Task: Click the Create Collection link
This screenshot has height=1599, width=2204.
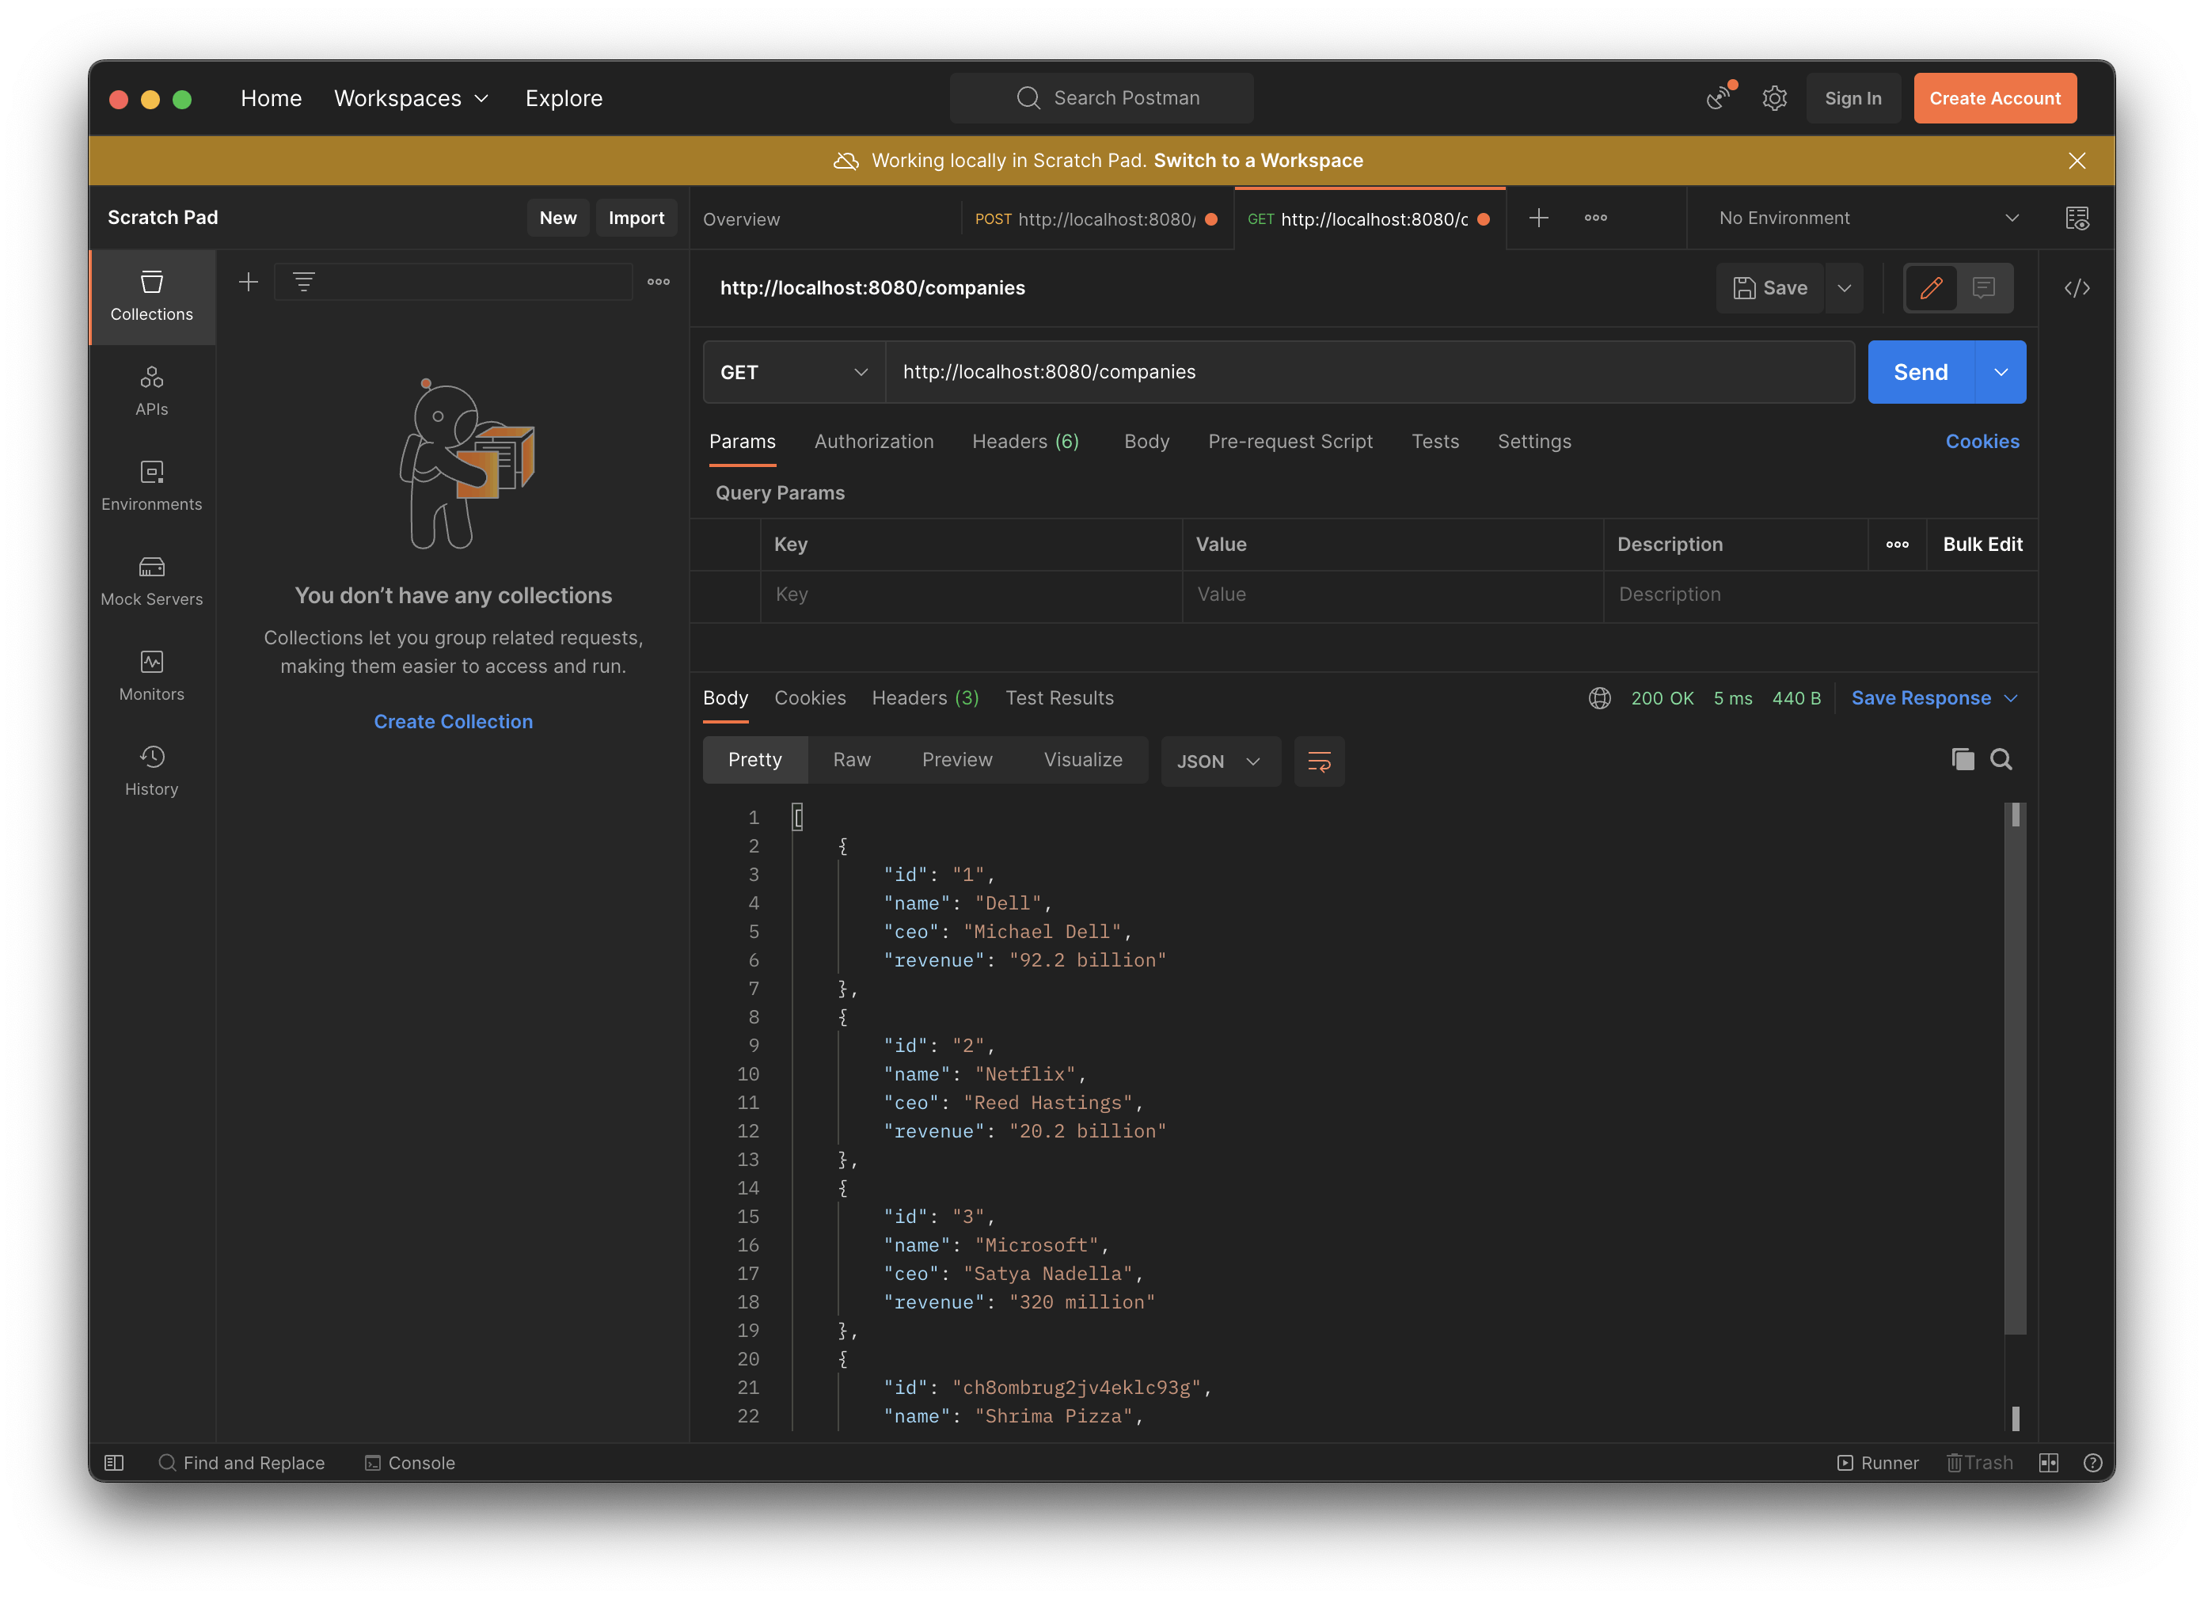Action: (453, 721)
